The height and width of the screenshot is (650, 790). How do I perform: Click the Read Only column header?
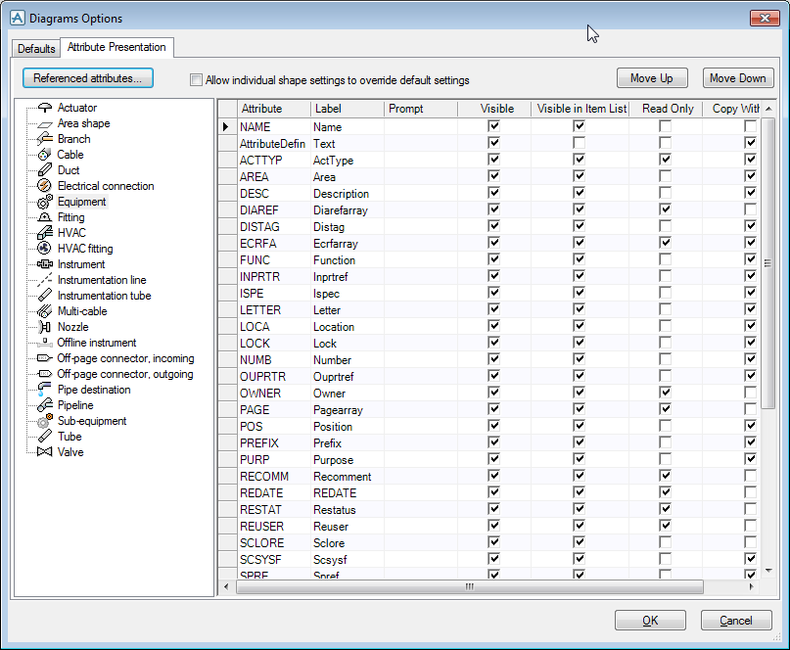666,109
